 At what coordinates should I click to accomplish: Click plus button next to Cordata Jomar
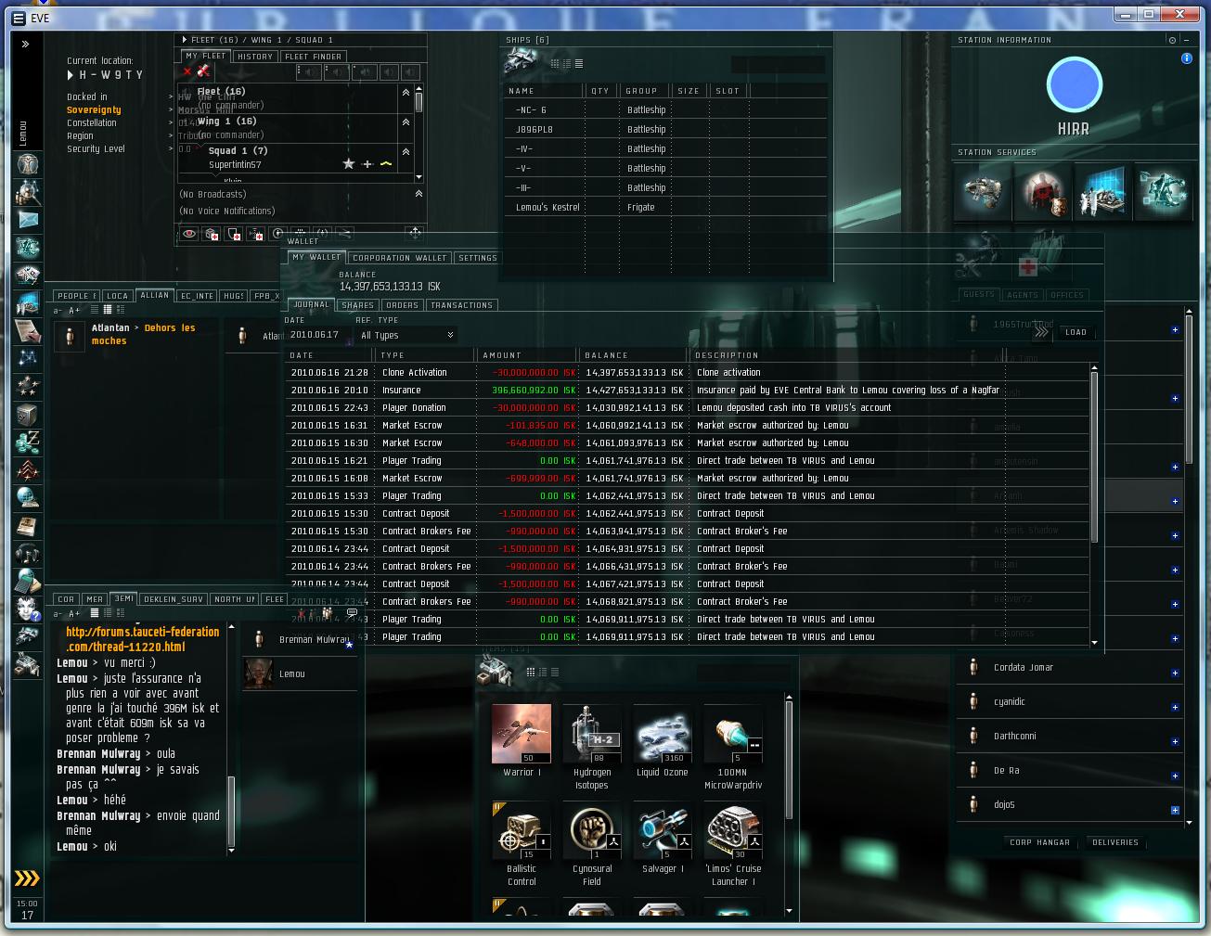click(x=1175, y=673)
